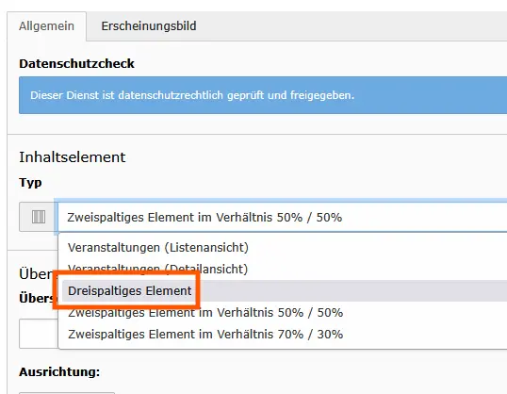Open the Ausrichtung select box at the bottom
This screenshot has height=394, width=507.
tap(67, 393)
